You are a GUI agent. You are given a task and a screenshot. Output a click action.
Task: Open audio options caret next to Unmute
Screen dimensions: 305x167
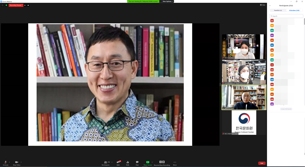(9, 162)
